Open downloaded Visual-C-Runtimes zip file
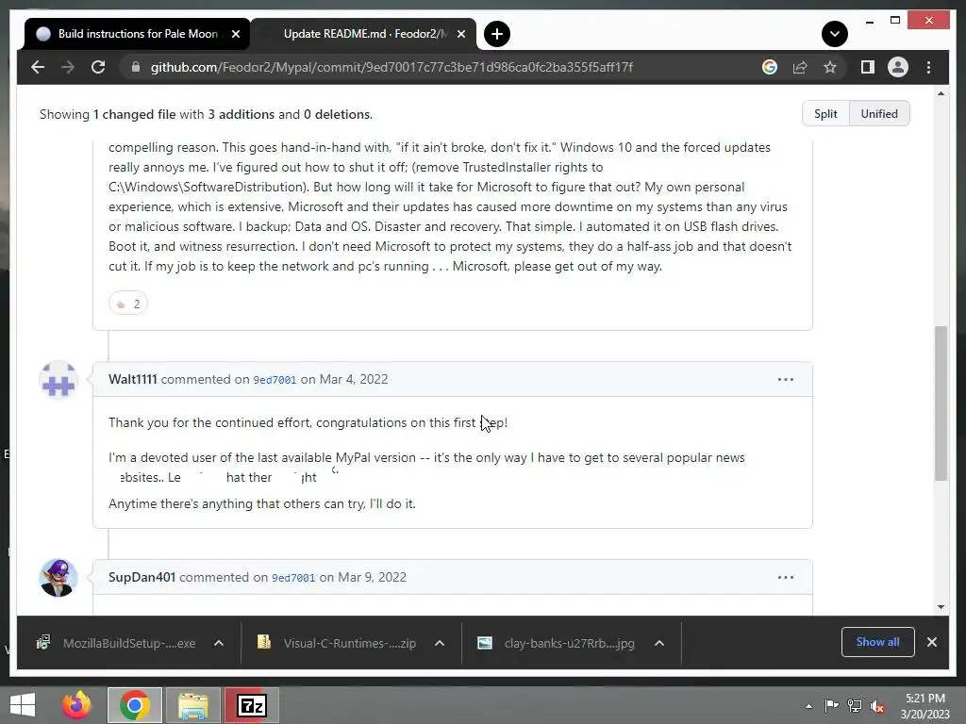Screen dimensions: 966x724 pyautogui.click(x=338, y=643)
